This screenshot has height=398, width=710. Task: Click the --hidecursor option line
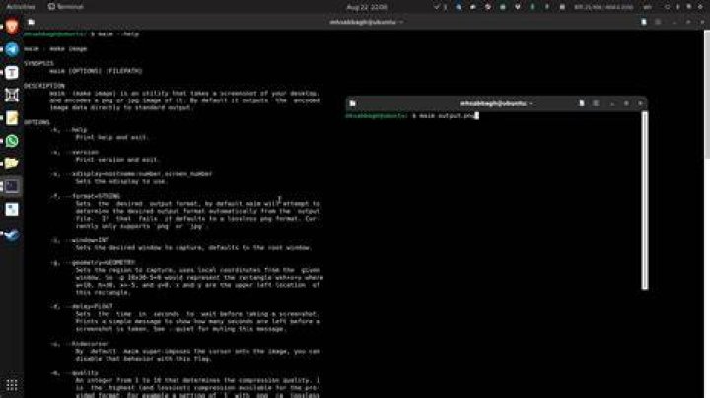pyautogui.click(x=80, y=344)
